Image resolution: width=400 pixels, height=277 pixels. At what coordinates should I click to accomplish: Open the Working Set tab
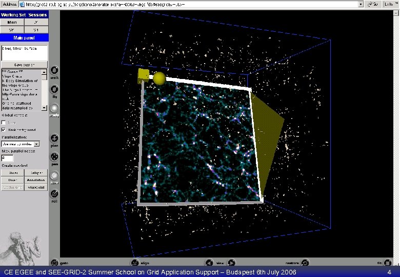[13, 15]
